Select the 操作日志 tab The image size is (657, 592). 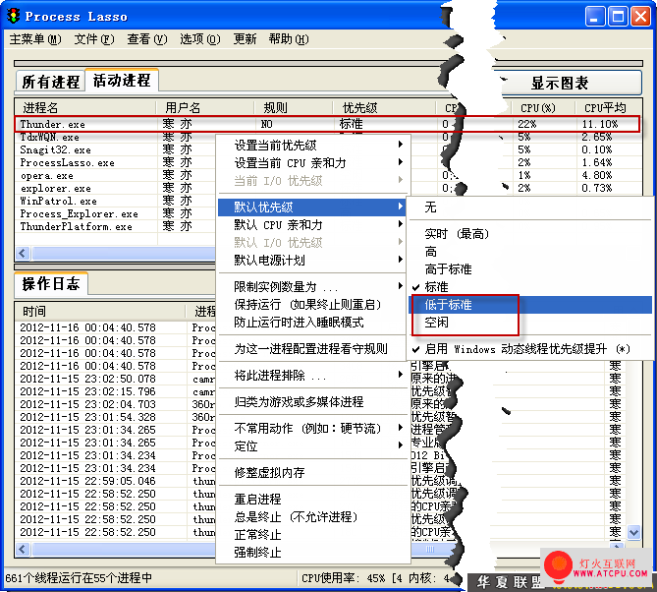51,284
